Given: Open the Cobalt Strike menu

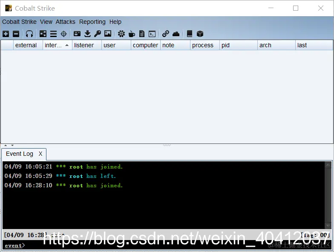Looking at the screenshot, I should [20, 22].
